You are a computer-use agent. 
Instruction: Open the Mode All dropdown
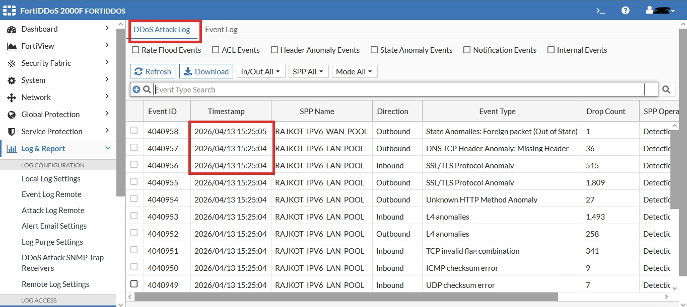coord(355,71)
